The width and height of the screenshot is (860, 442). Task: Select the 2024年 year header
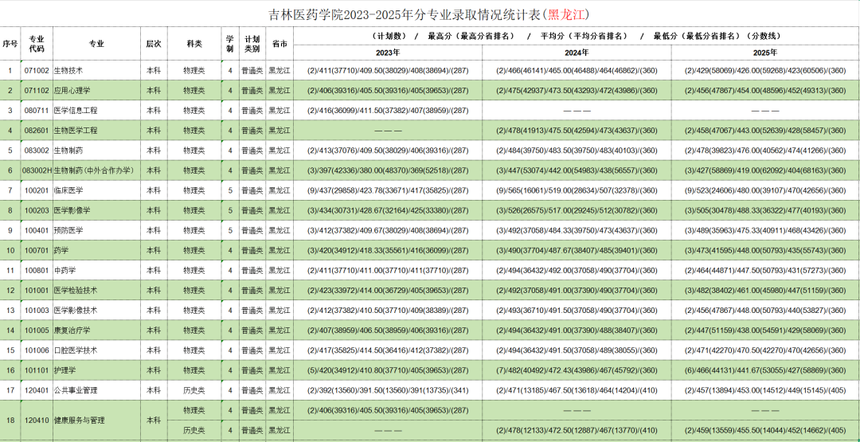click(x=577, y=53)
